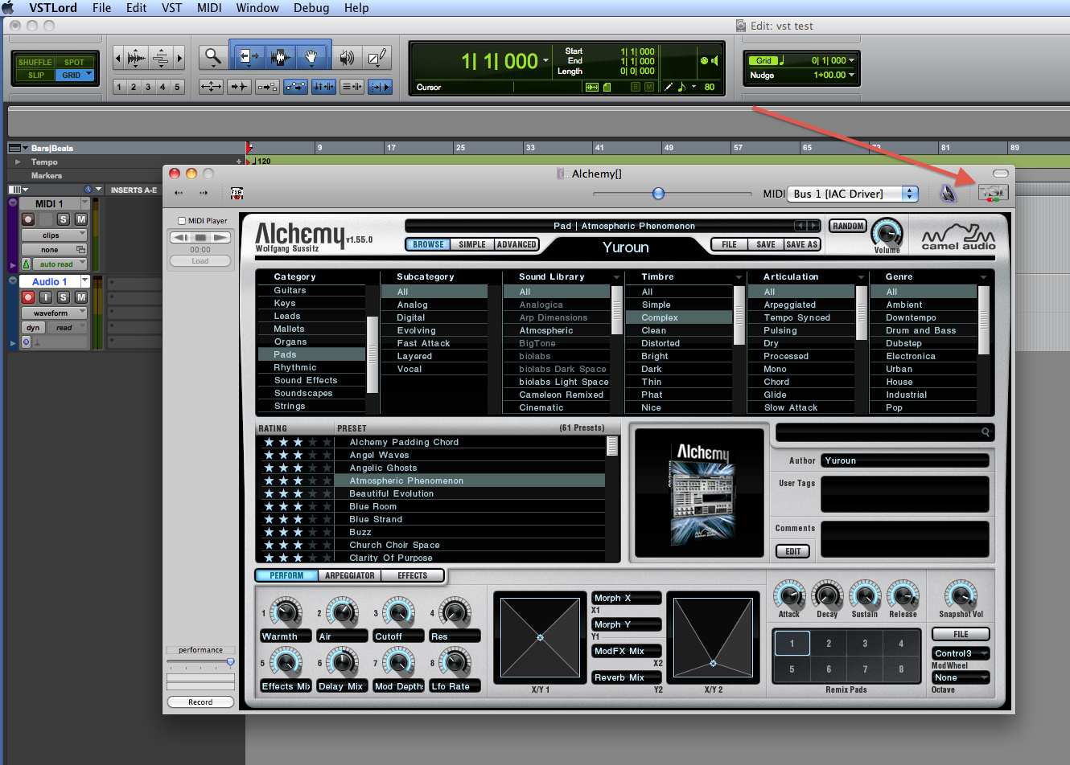Viewport: 1070px width, 765px height.
Task: Solo the Audio 1 track
Action: [x=64, y=297]
